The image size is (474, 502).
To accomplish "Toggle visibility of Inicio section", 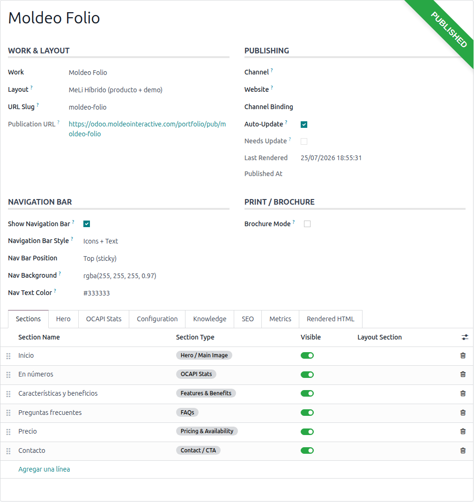I will pyautogui.click(x=307, y=355).
